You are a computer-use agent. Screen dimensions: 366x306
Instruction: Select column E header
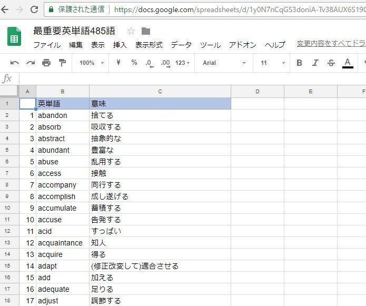tap(311, 92)
